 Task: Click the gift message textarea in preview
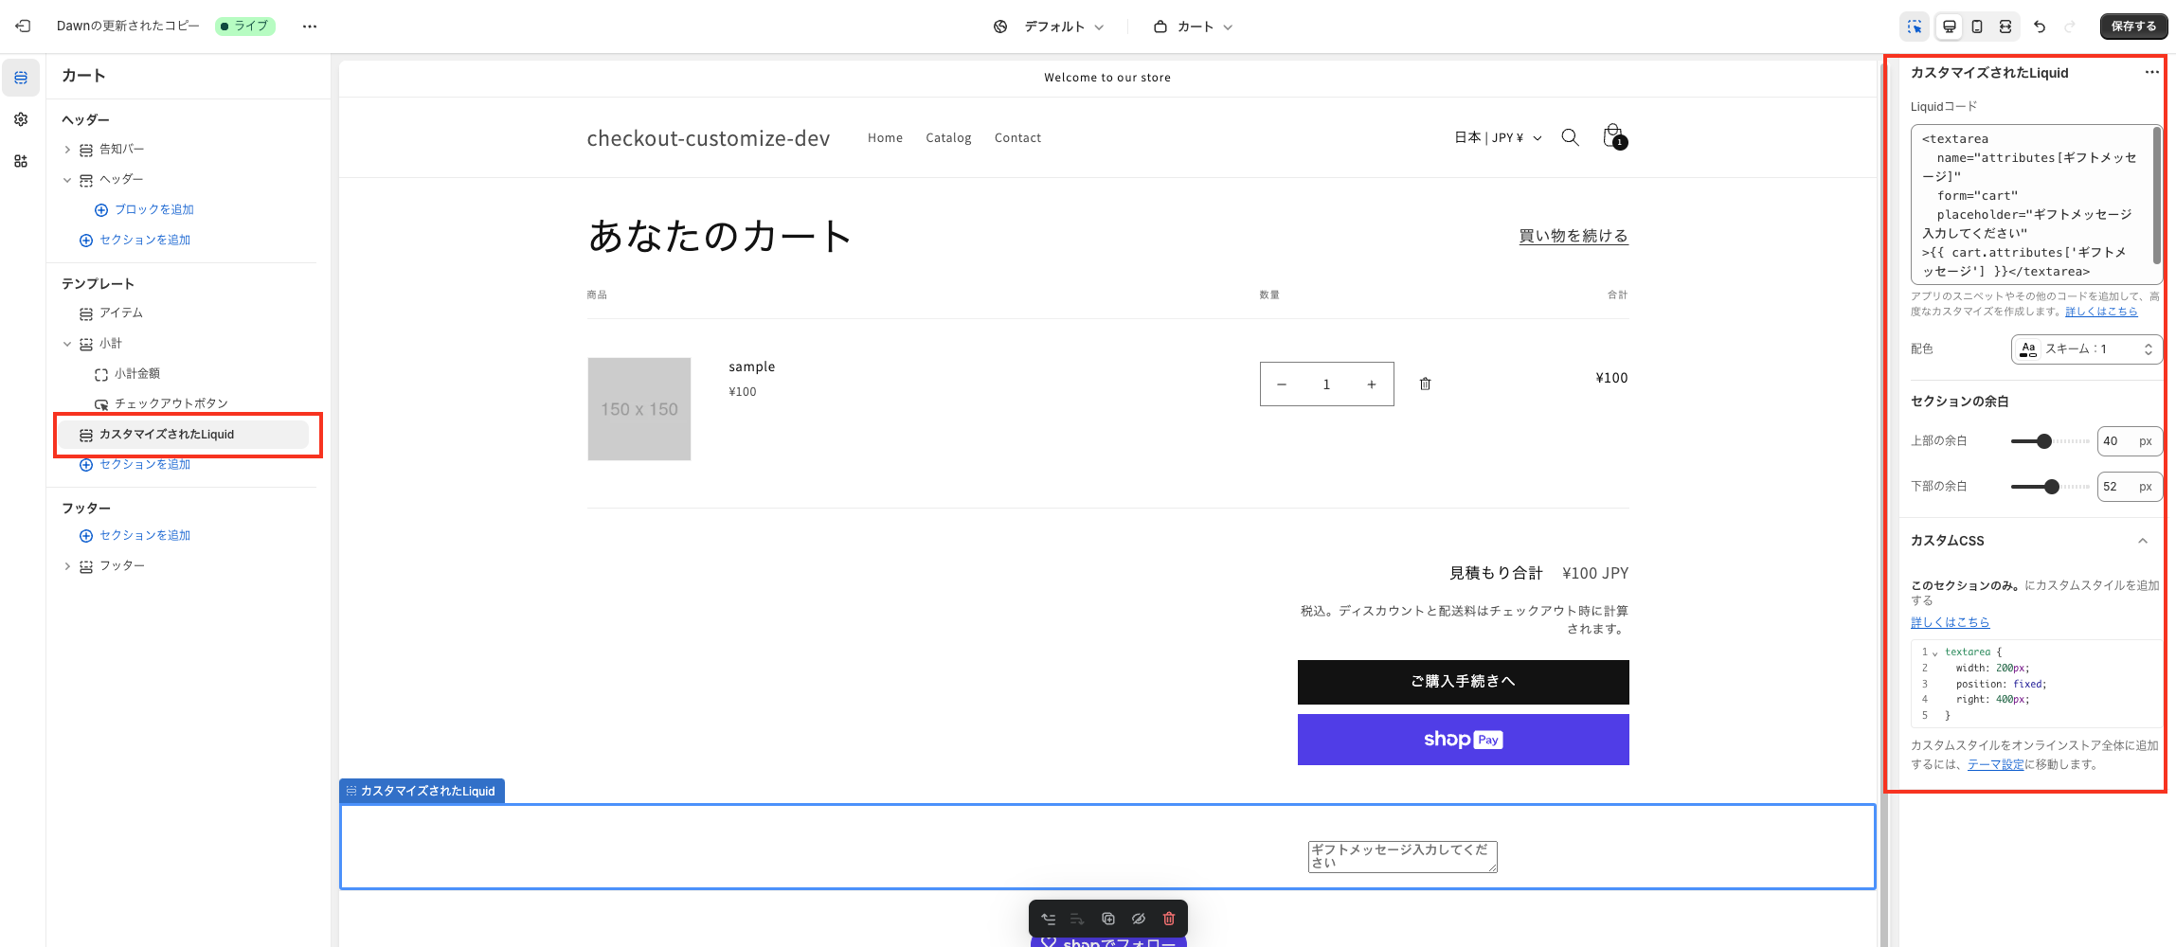pos(1402,856)
